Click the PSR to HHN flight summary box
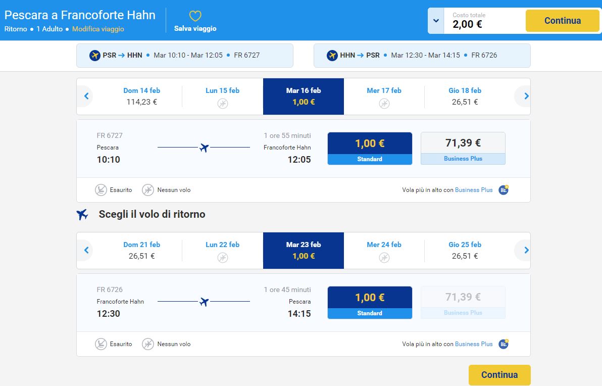This screenshot has width=602, height=386. point(184,56)
